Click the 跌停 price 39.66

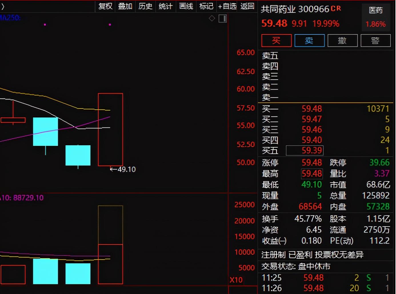pos(379,162)
